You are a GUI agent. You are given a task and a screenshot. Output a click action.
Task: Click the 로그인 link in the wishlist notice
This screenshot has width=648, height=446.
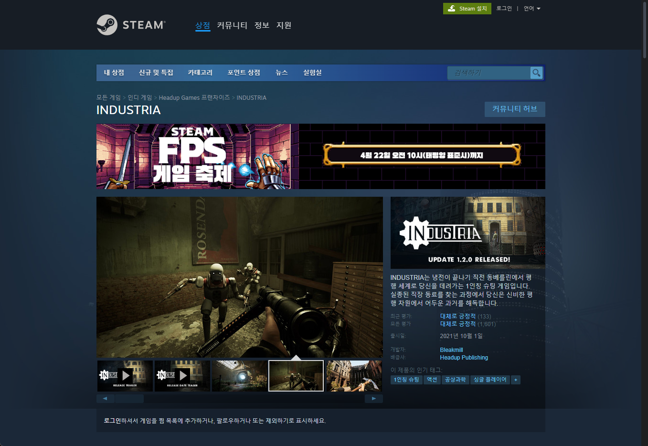coord(112,421)
